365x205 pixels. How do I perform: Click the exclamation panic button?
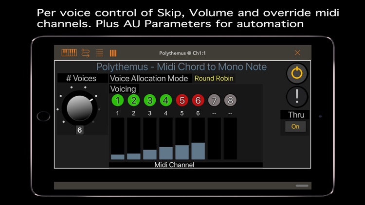pyautogui.click(x=297, y=97)
